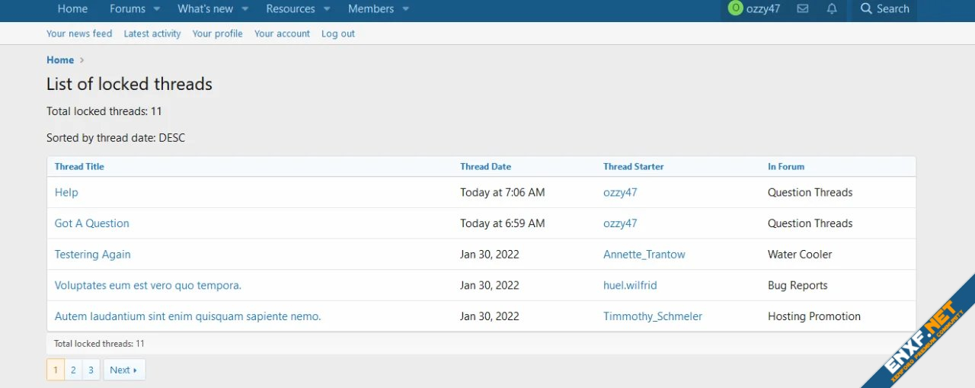
Task: Click the Search magnifier button
Action: coord(884,9)
